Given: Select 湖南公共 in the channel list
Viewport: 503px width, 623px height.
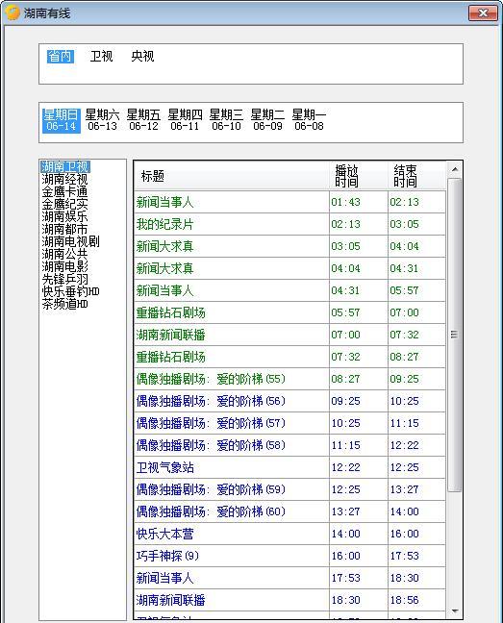Looking at the screenshot, I should point(64,254).
